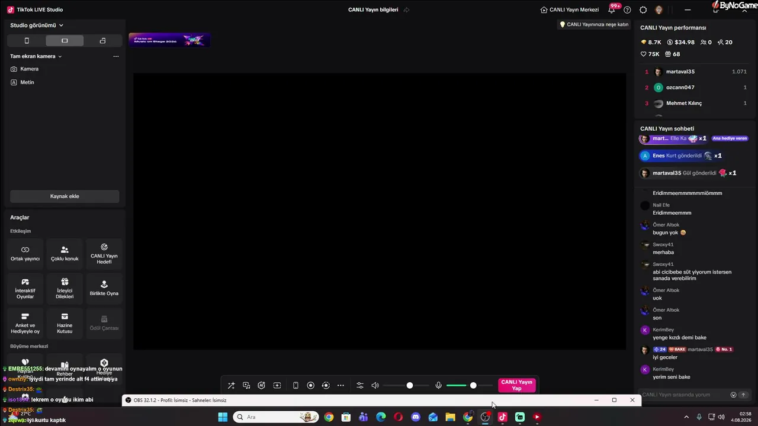Open the Birlikte Oyna tool
Screen dimensions: 758x426
click(104, 289)
